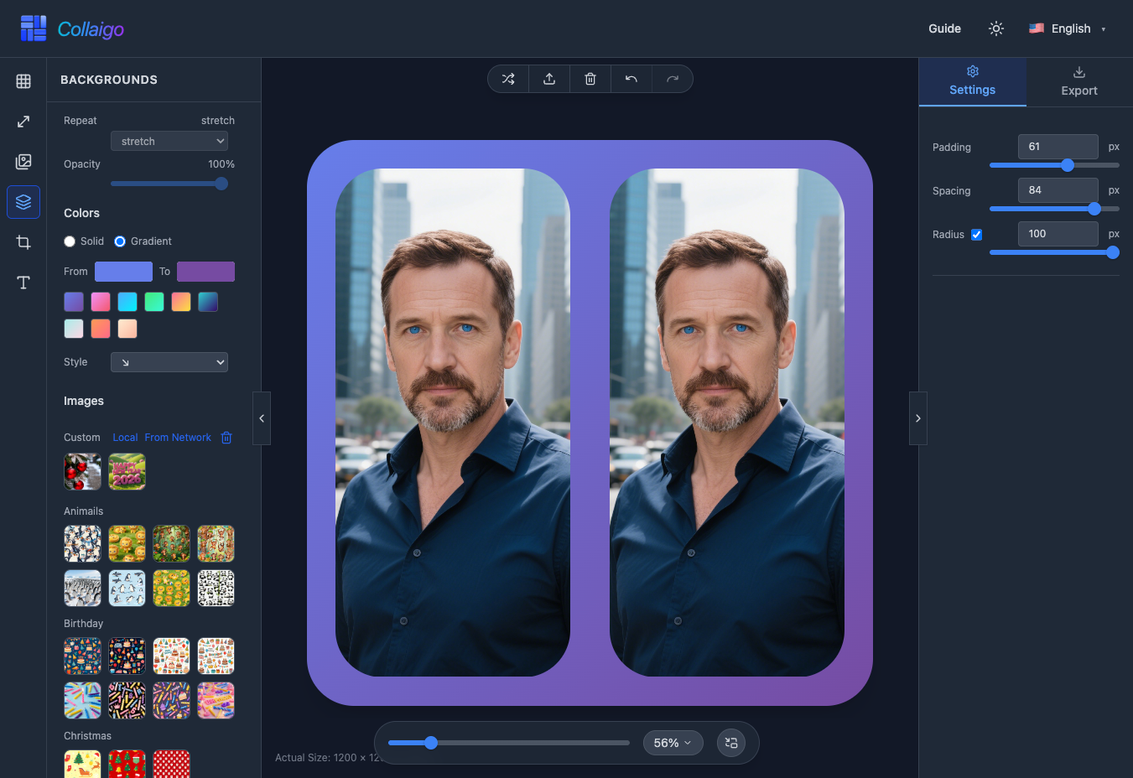Click the Padding value input field
Image resolution: width=1133 pixels, height=778 pixels.
[1058, 147]
